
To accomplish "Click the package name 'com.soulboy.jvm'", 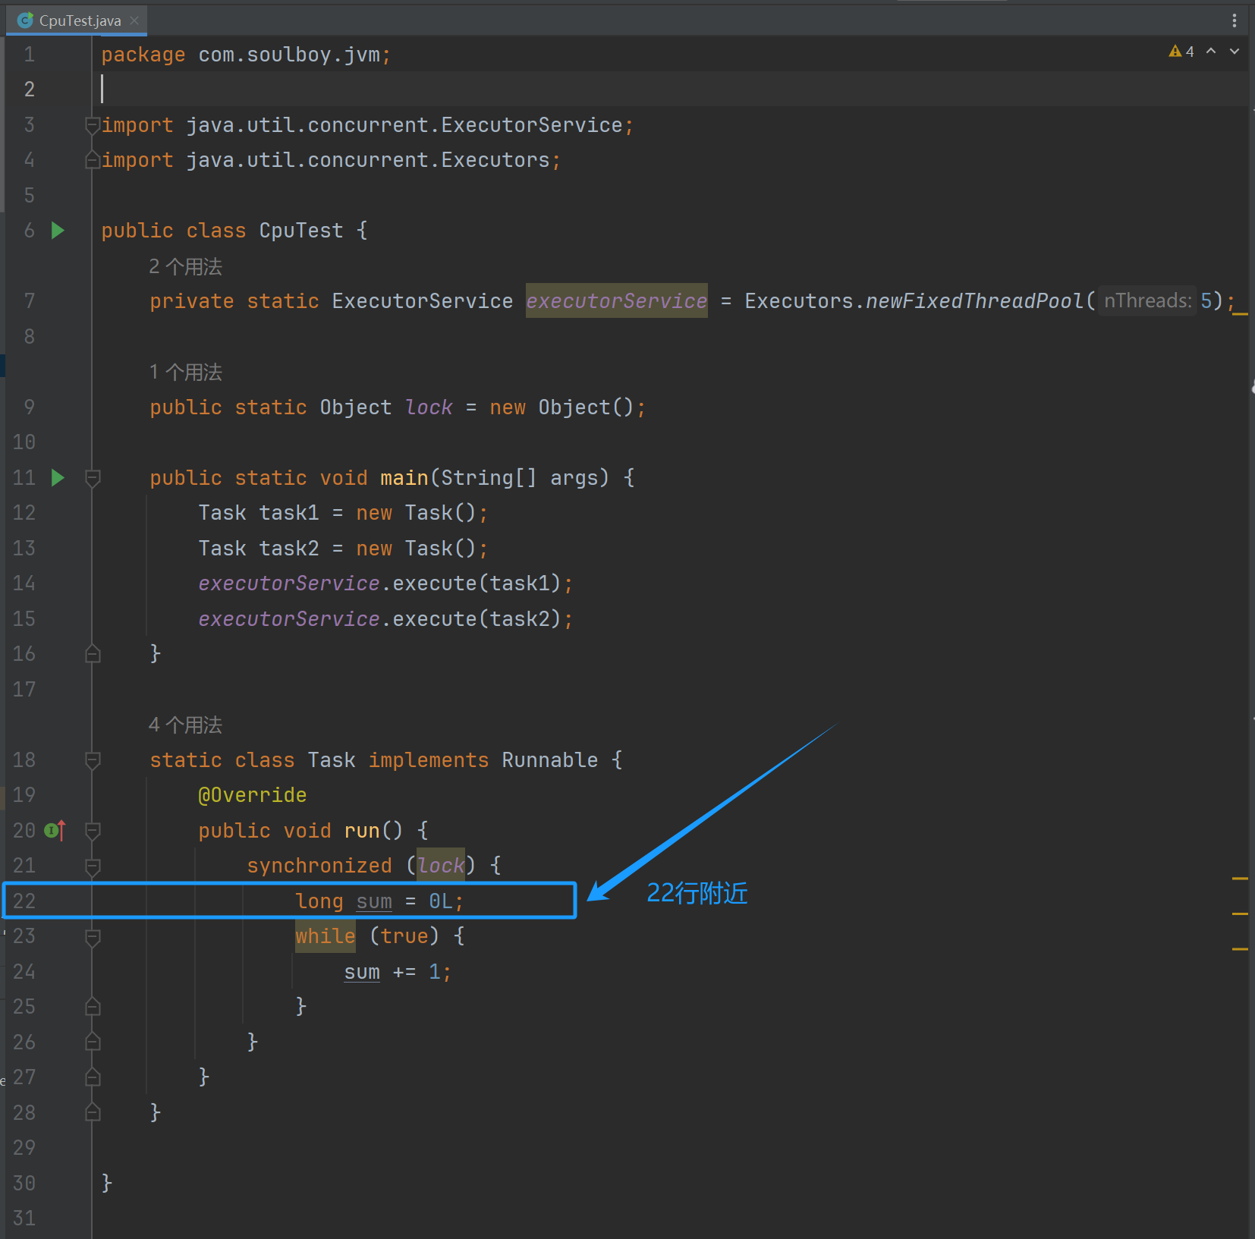I will click(289, 55).
